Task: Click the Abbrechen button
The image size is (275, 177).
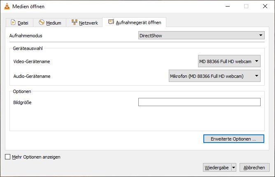Action: point(254,168)
